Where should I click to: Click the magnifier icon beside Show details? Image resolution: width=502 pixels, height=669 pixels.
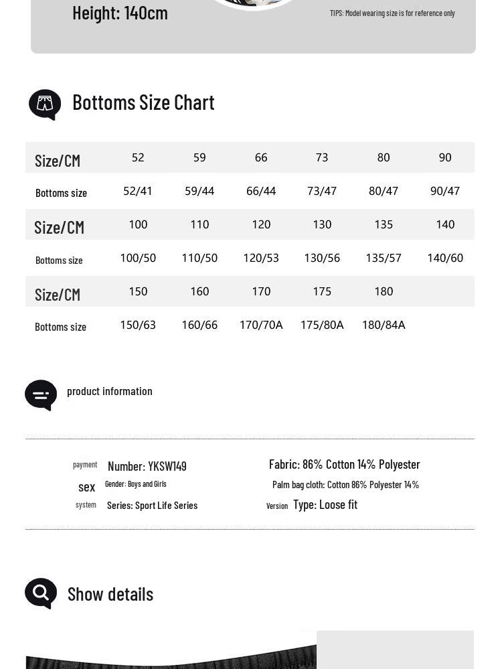click(41, 593)
